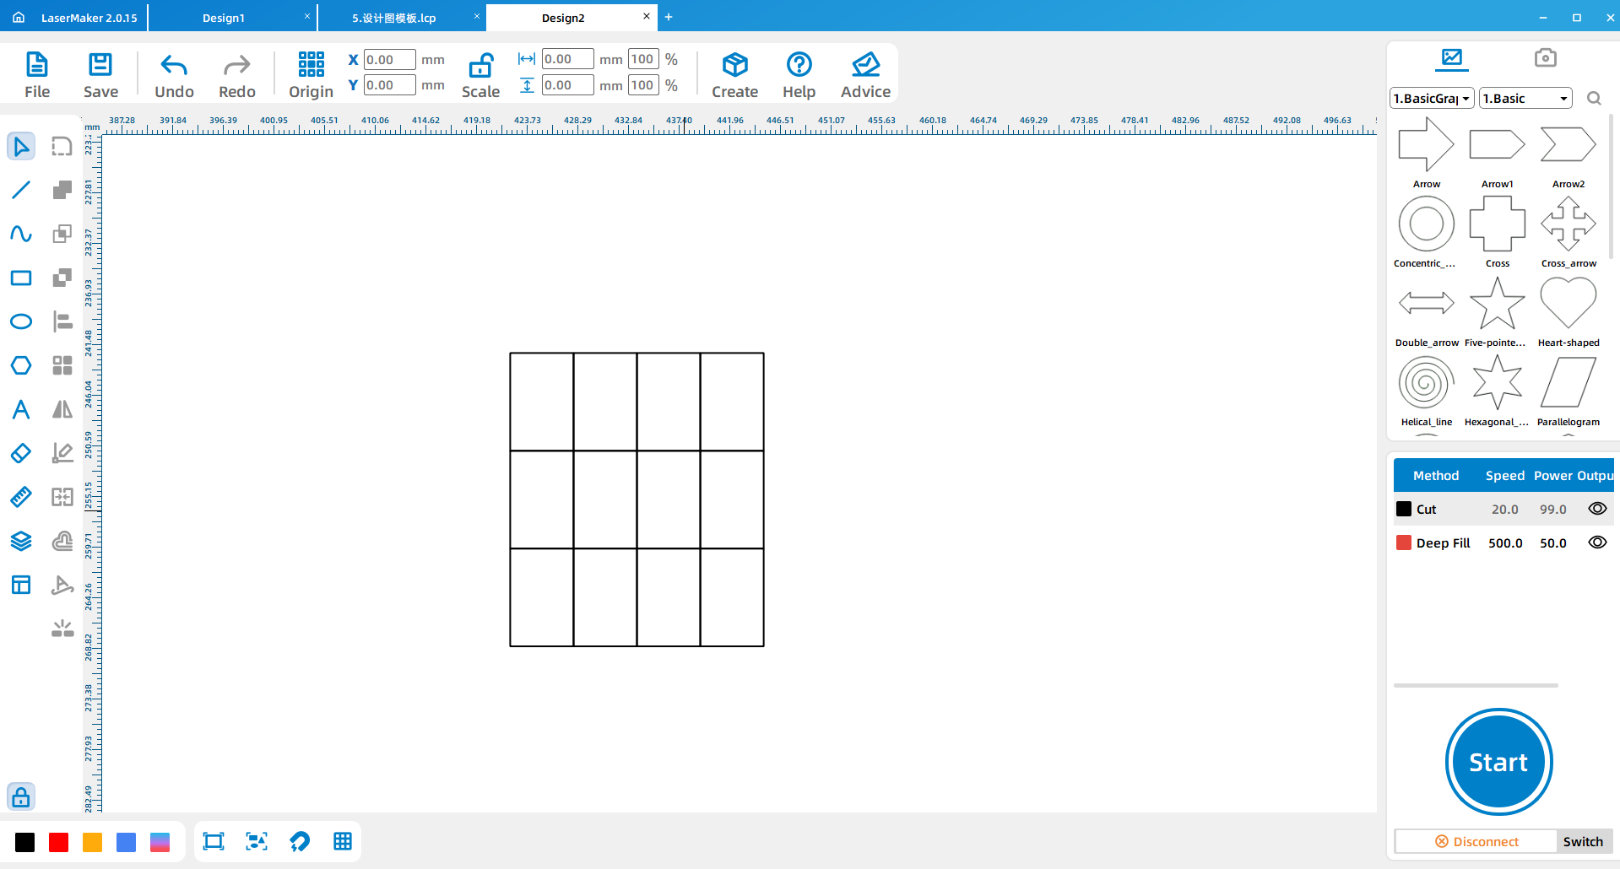Click the height percentage field
This screenshot has height=869, width=1620.
[643, 85]
